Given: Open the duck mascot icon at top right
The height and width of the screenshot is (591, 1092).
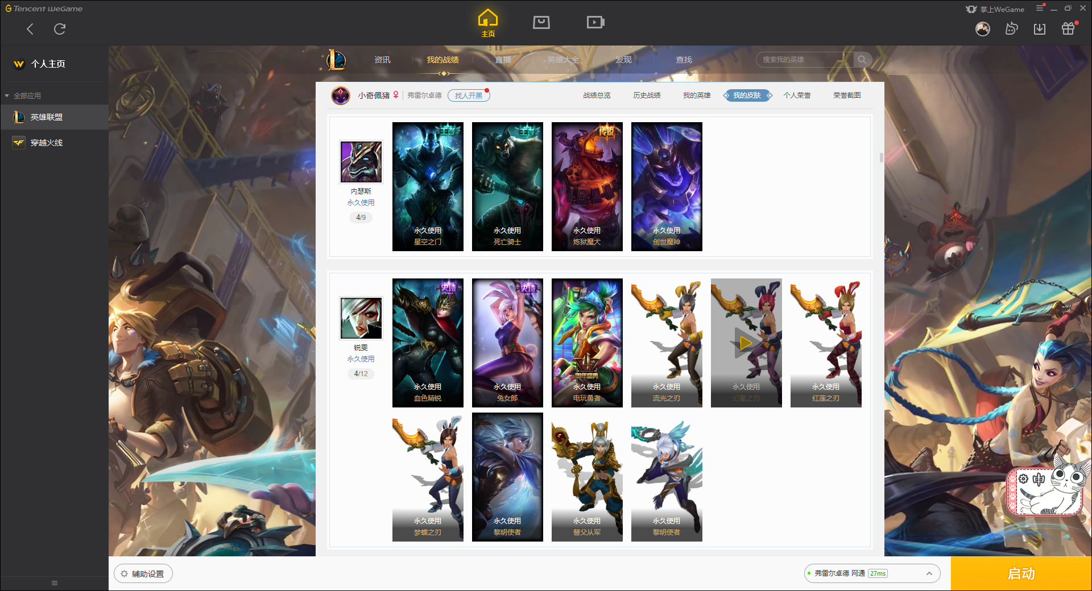Looking at the screenshot, I should (x=1011, y=29).
